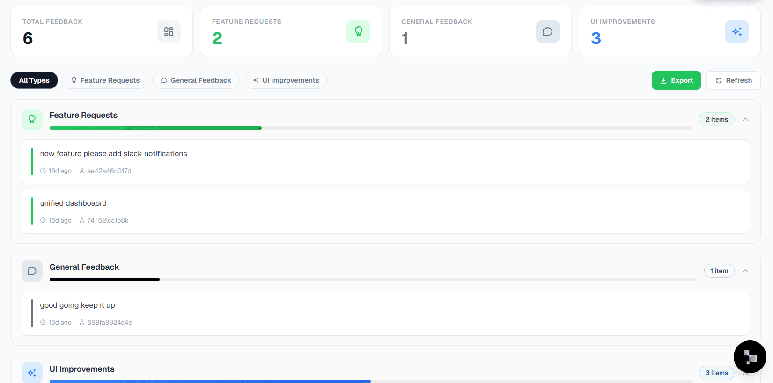This screenshot has height=383, width=773.
Task: Click the Feature Requests section heading
Action: (x=83, y=115)
